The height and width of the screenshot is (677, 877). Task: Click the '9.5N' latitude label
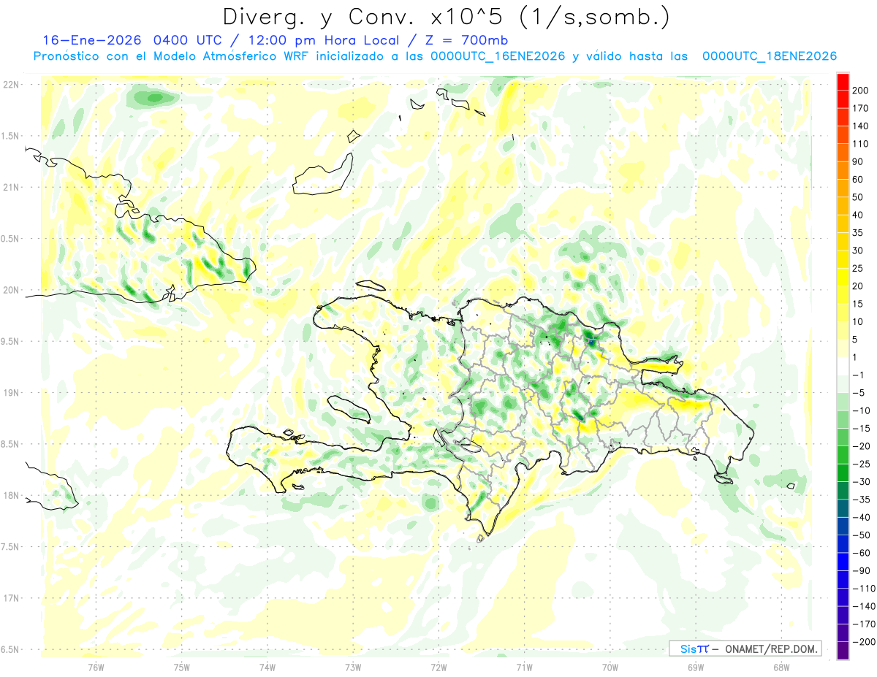coord(10,341)
